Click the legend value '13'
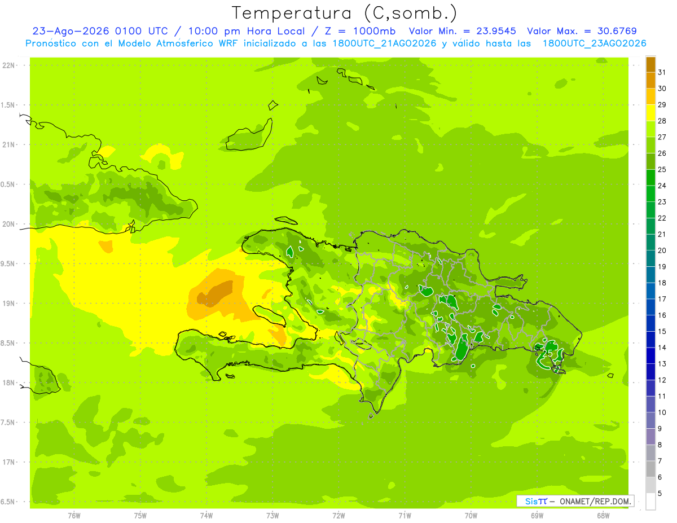677x523 pixels. [662, 364]
